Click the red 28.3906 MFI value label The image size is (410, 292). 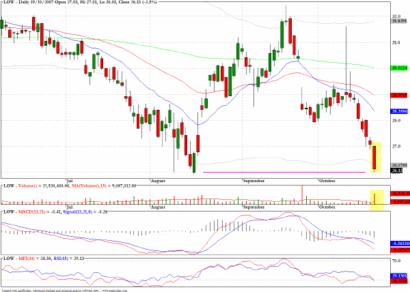click(x=399, y=281)
